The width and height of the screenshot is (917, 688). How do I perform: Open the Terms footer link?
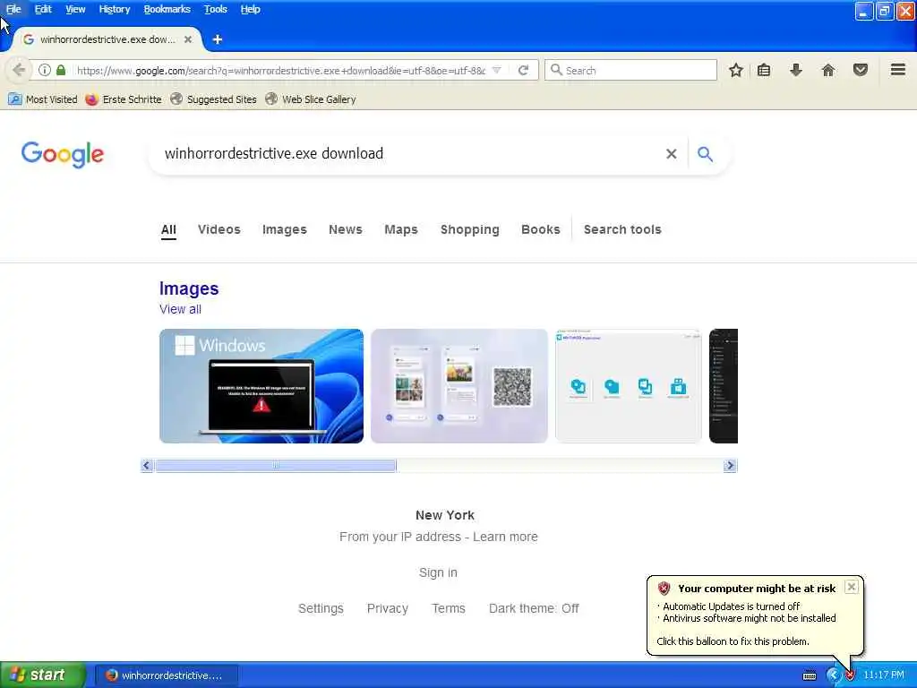pyautogui.click(x=449, y=608)
